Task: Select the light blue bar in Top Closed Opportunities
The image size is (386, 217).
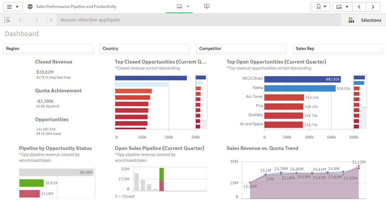Action: pos(141,84)
